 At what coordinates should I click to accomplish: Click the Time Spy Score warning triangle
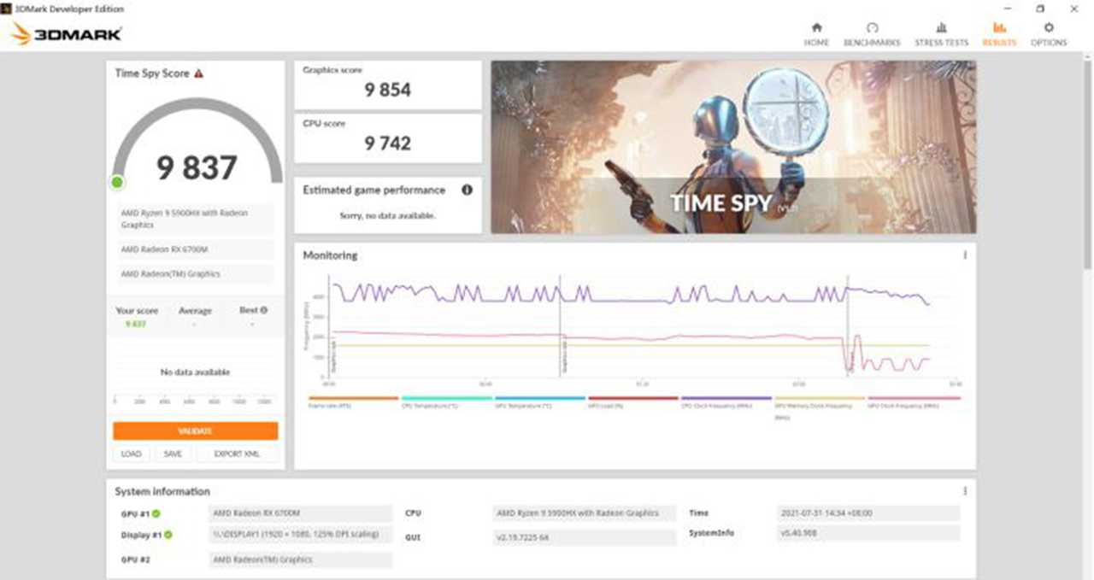[199, 73]
